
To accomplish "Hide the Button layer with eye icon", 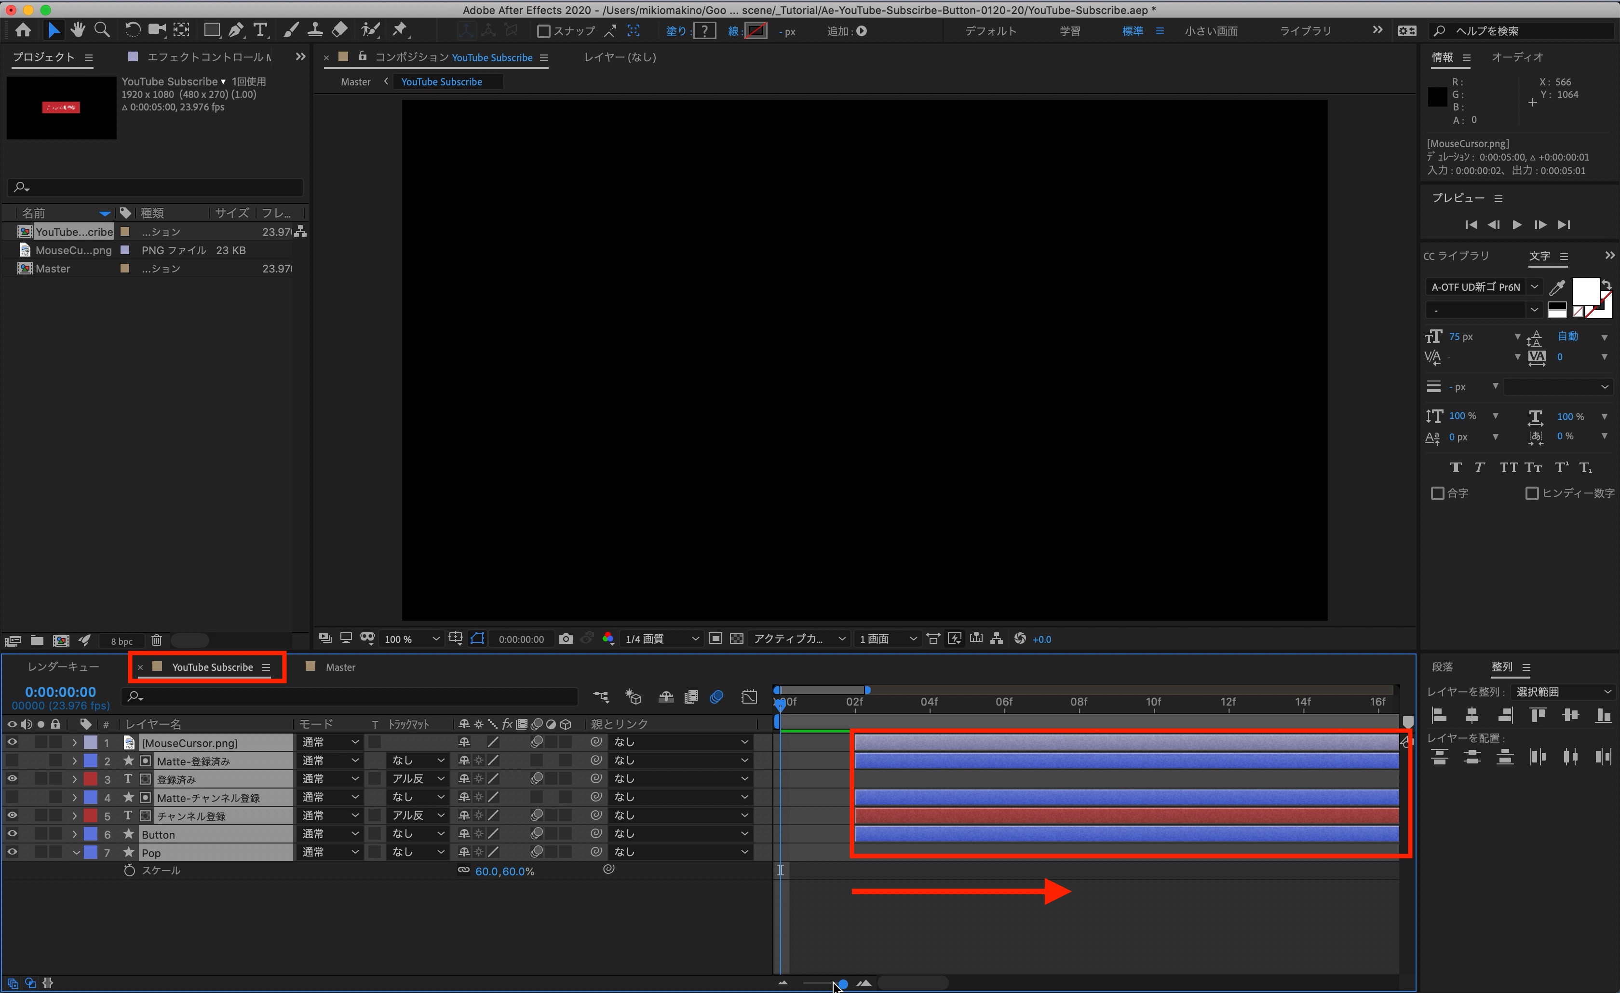I will [x=12, y=834].
